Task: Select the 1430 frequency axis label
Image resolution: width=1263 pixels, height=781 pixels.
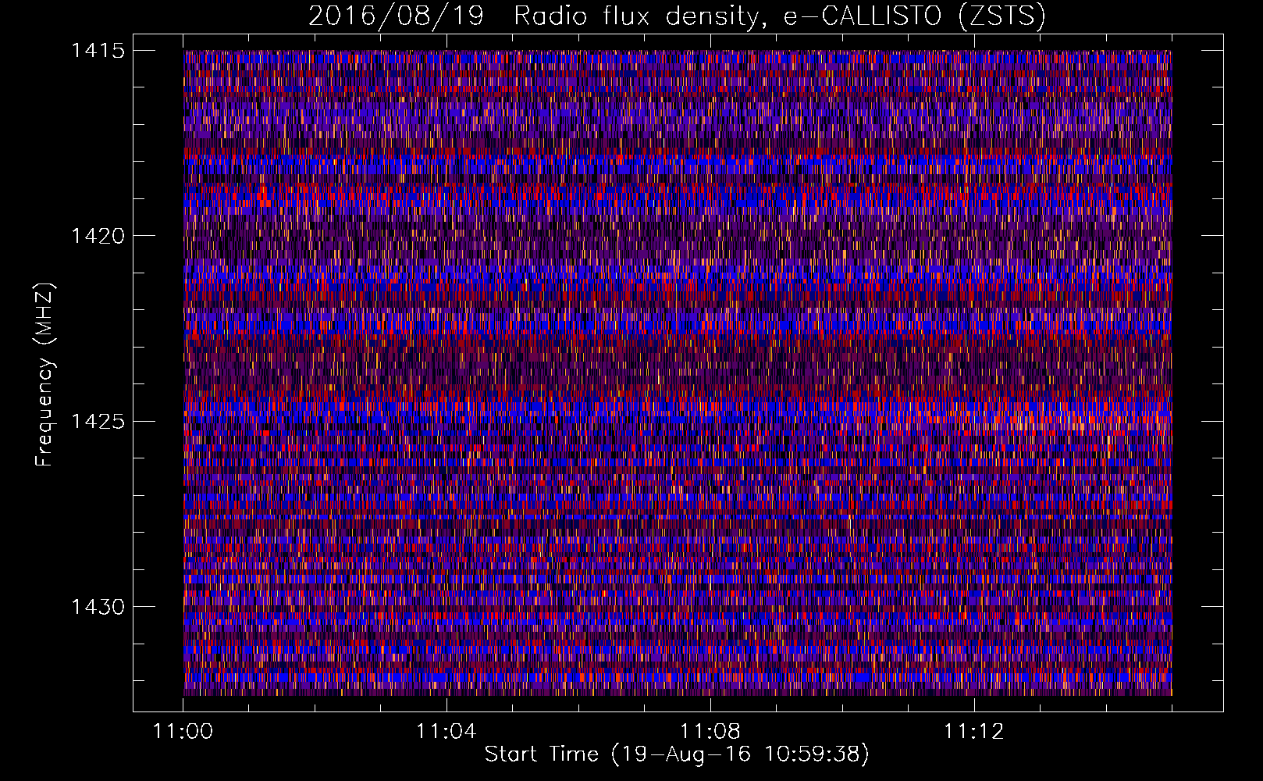Action: click(x=98, y=607)
